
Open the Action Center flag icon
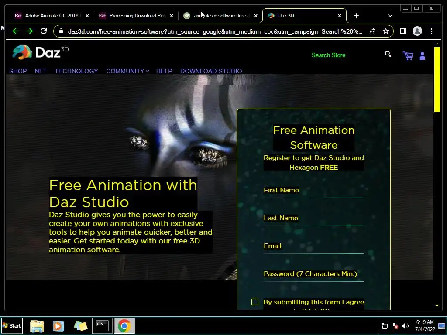pos(395,326)
